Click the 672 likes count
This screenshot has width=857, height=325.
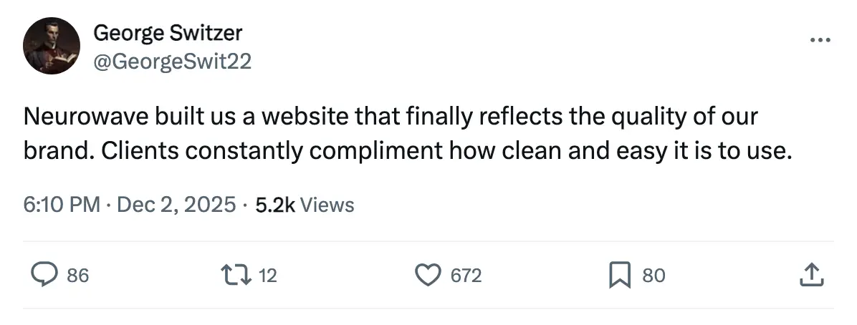pyautogui.click(x=466, y=276)
